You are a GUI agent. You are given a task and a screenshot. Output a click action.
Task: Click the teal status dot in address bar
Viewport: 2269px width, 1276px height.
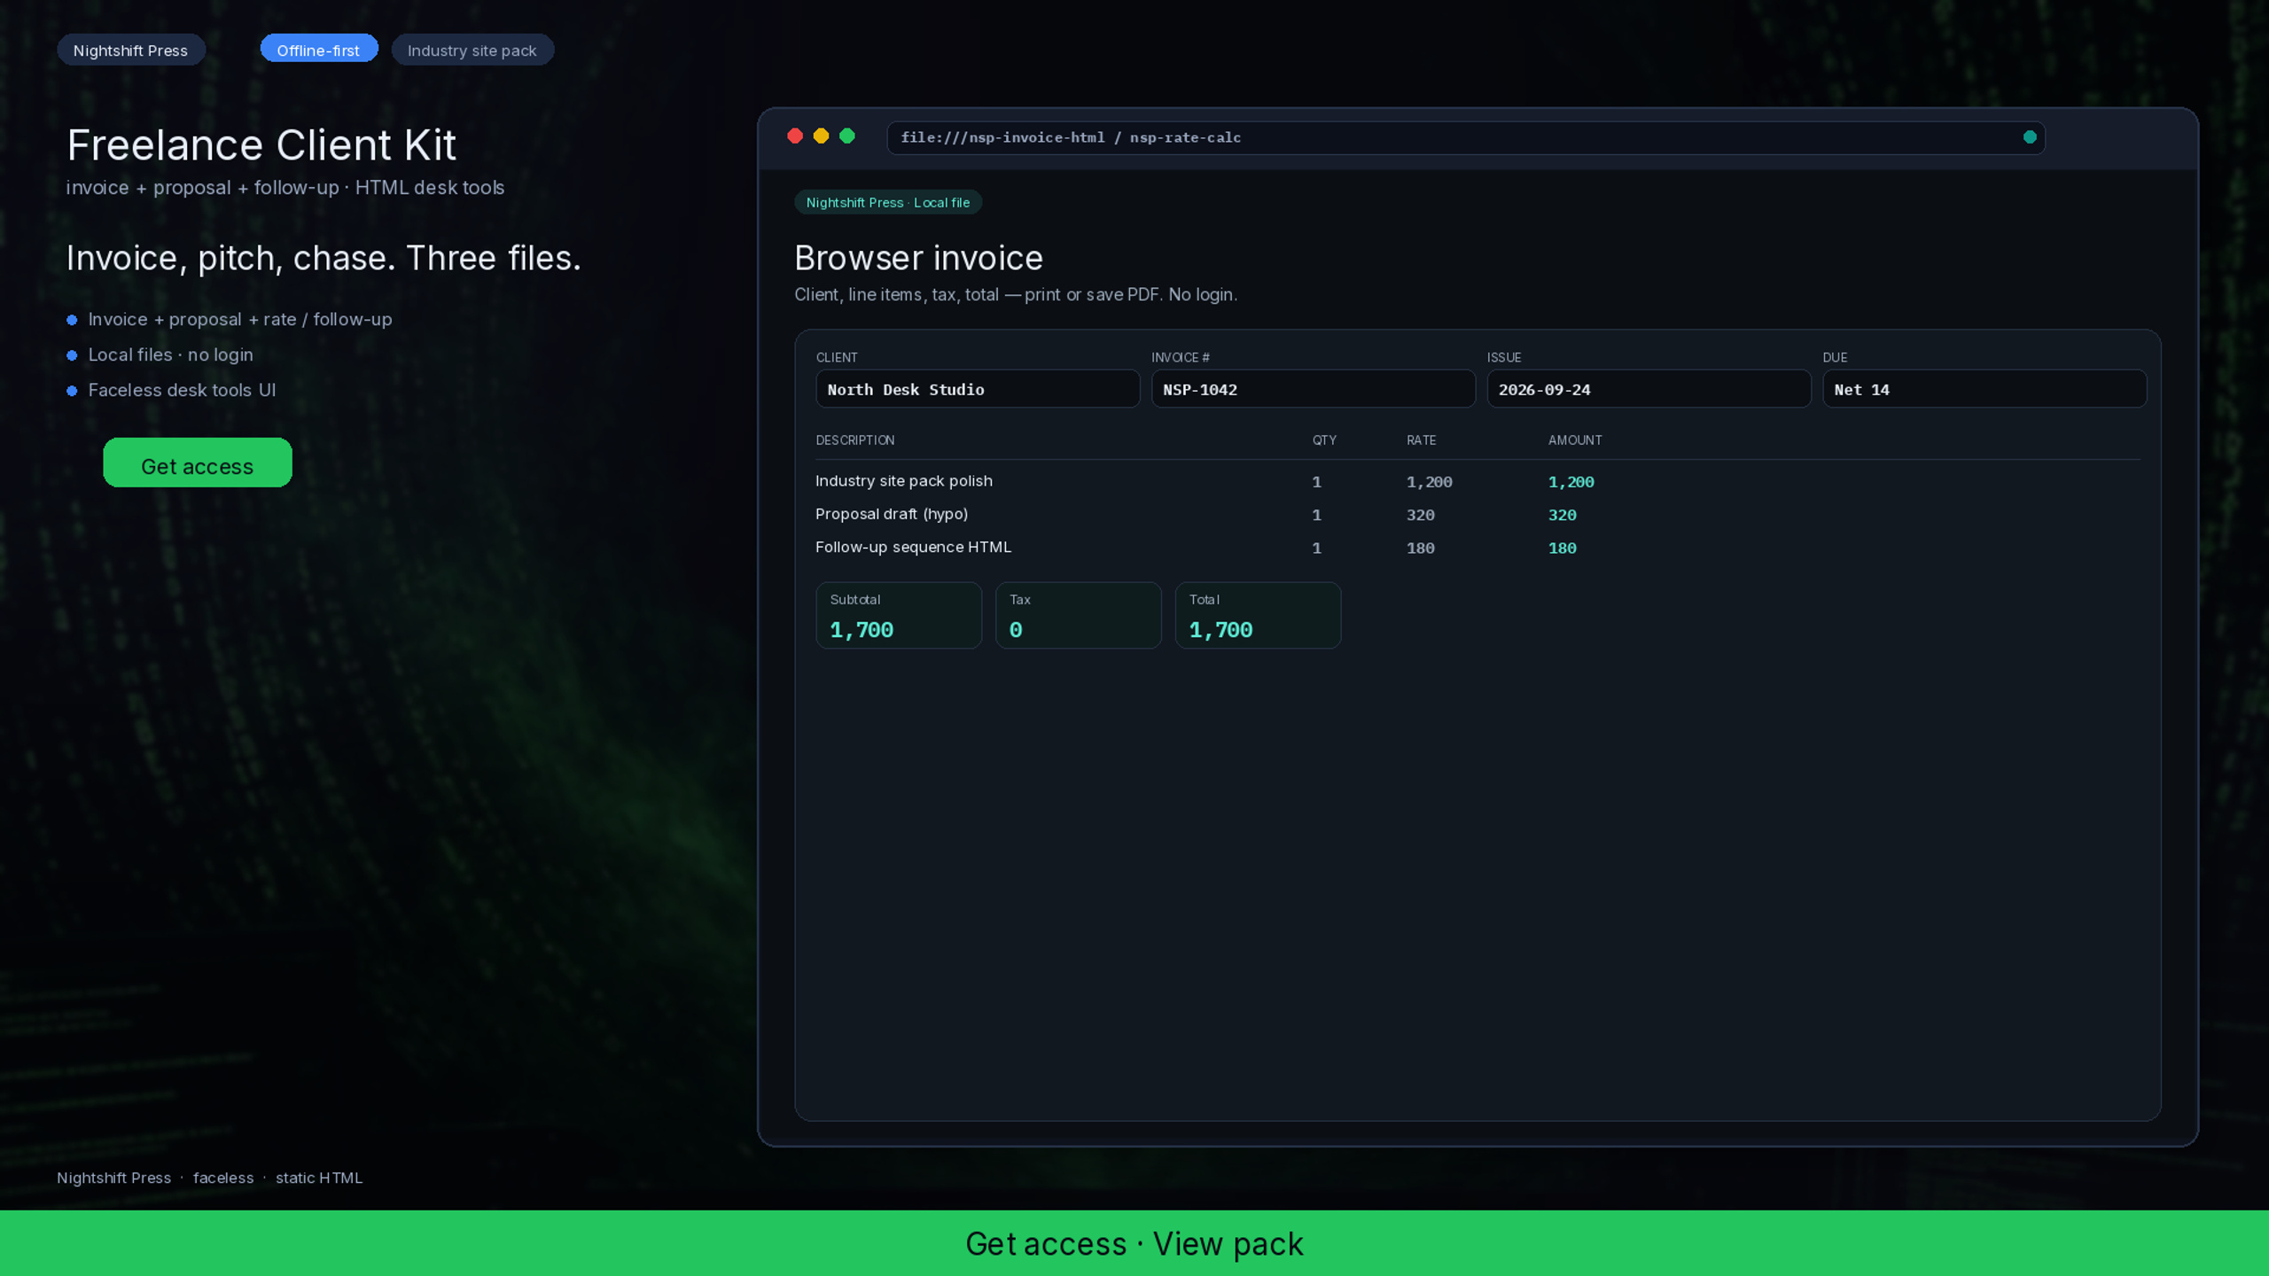[x=2030, y=136]
